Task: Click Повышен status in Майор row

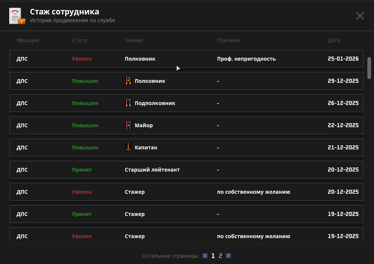Action: [x=85, y=125]
